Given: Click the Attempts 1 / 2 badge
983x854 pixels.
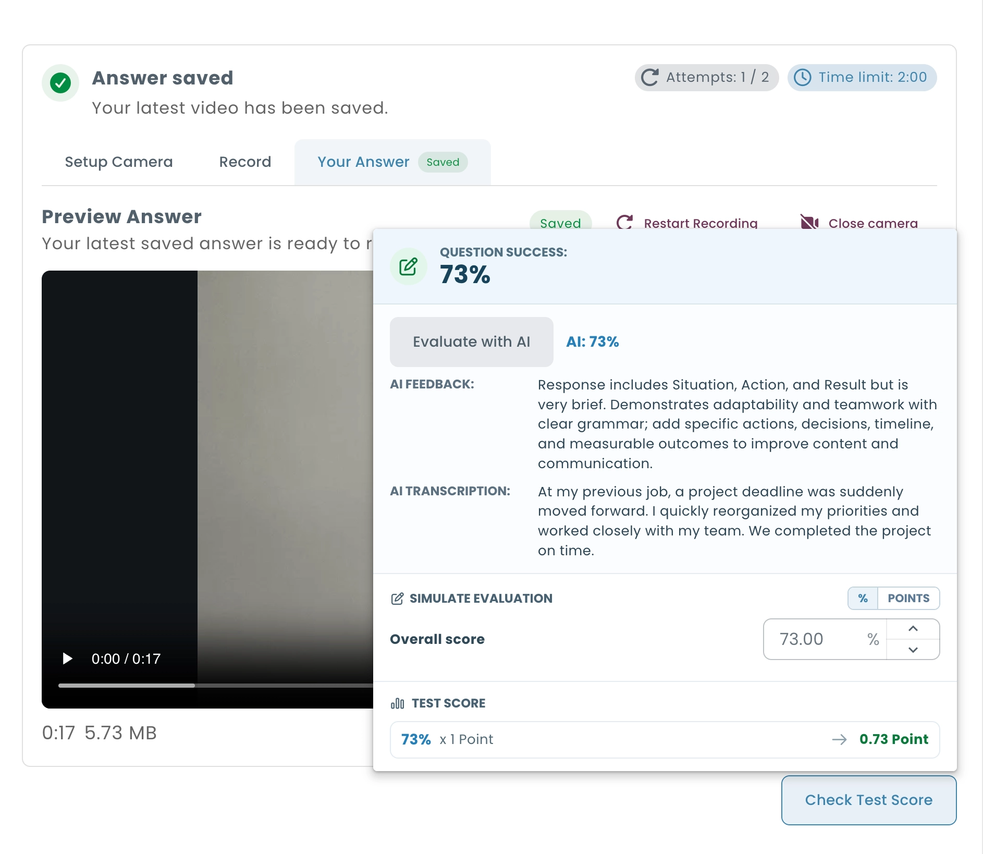Looking at the screenshot, I should tap(707, 78).
